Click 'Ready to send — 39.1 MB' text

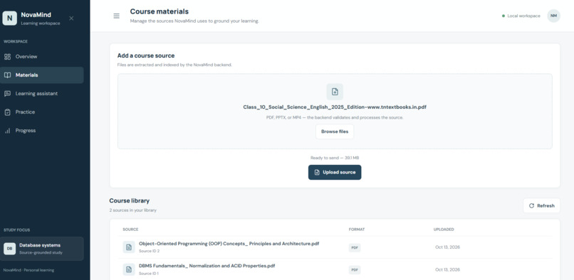(x=335, y=158)
